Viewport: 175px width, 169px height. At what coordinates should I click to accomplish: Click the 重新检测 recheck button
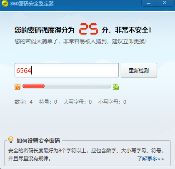pyautogui.click(x=139, y=70)
